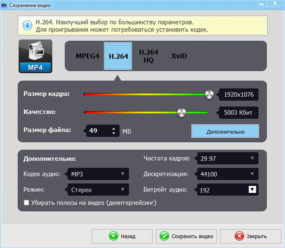Click the blue info icon in the hint bar
Screen dimensions: 285x248
pyautogui.click(x=27, y=25)
